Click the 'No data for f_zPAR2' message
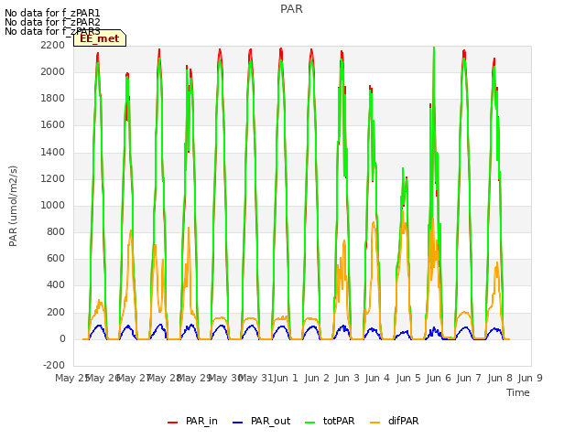Viewport: 586px width, 439px height. coord(52,22)
